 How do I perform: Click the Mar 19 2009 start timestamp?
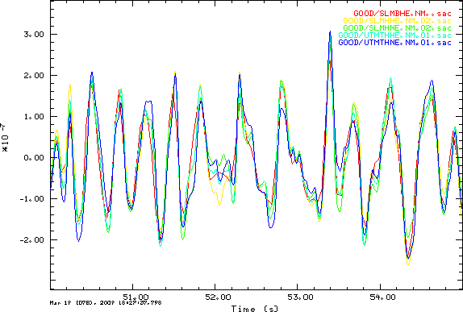click(106, 303)
